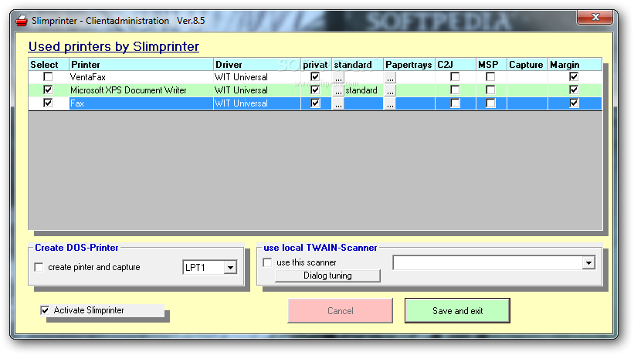Viewport: 634px width, 355px height.
Task: Open Papertrays button for Fax row
Action: 390,103
